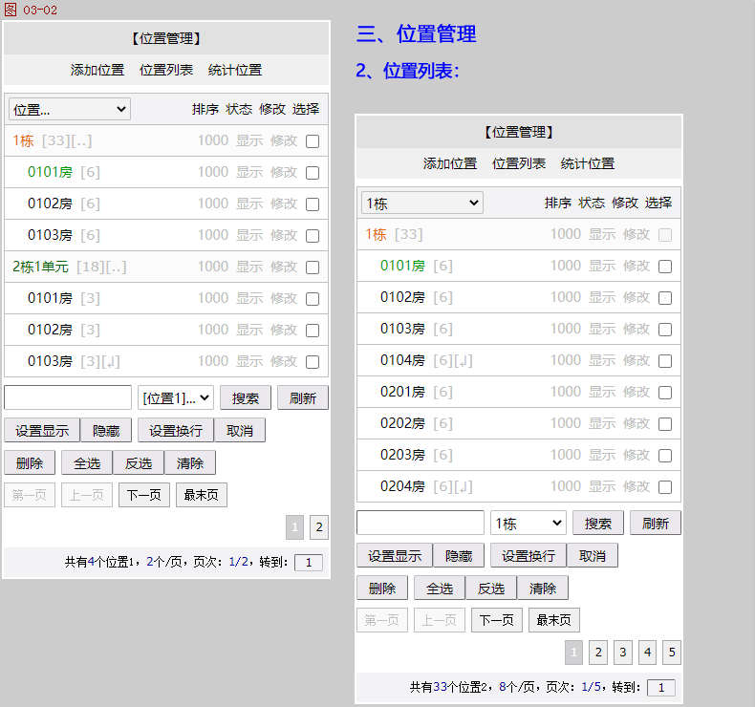Click the page-jump input in the 33-position list
755x707 pixels.
pos(661,687)
